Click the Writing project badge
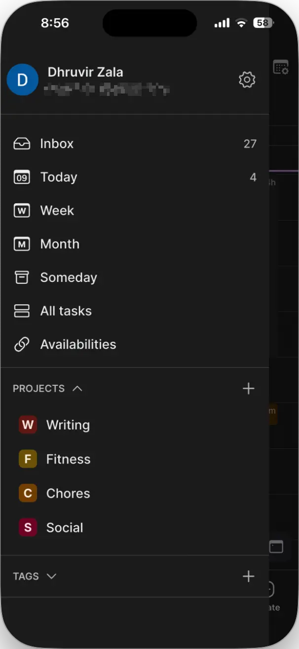The width and height of the screenshot is (299, 649). pyautogui.click(x=28, y=424)
